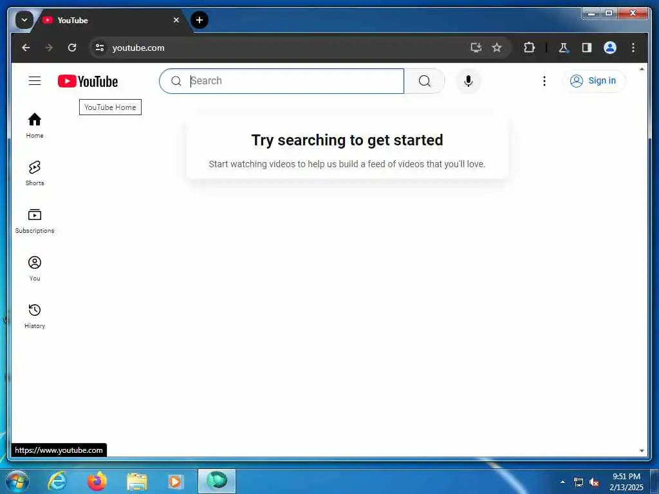
Task: Open the clock showing 9:51 PM
Action: [626, 482]
